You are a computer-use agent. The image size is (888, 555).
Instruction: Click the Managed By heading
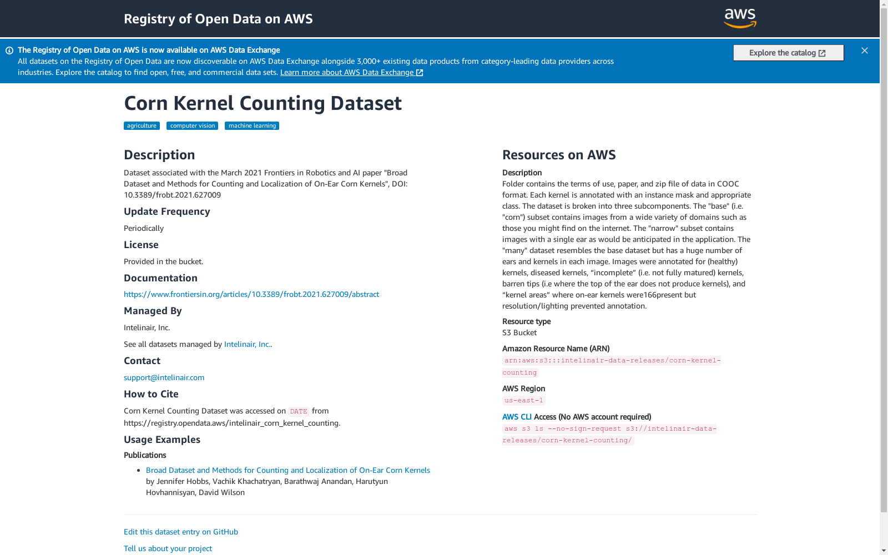153,311
